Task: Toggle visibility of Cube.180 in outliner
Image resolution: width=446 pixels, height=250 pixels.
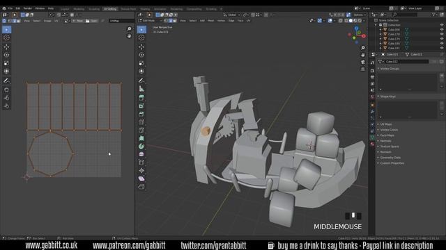Action: 442,43
